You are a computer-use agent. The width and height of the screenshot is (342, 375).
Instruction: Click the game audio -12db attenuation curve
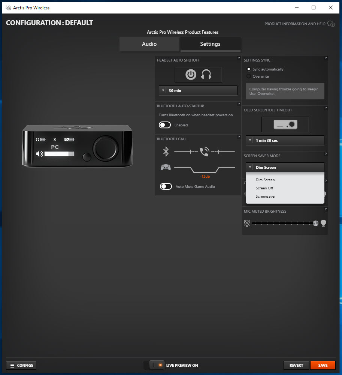click(205, 169)
